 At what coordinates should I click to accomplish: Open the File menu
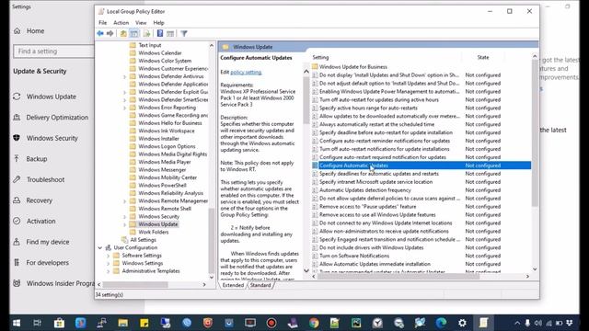(102, 22)
